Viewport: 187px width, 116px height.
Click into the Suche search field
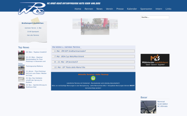pyautogui.click(x=155, y=17)
